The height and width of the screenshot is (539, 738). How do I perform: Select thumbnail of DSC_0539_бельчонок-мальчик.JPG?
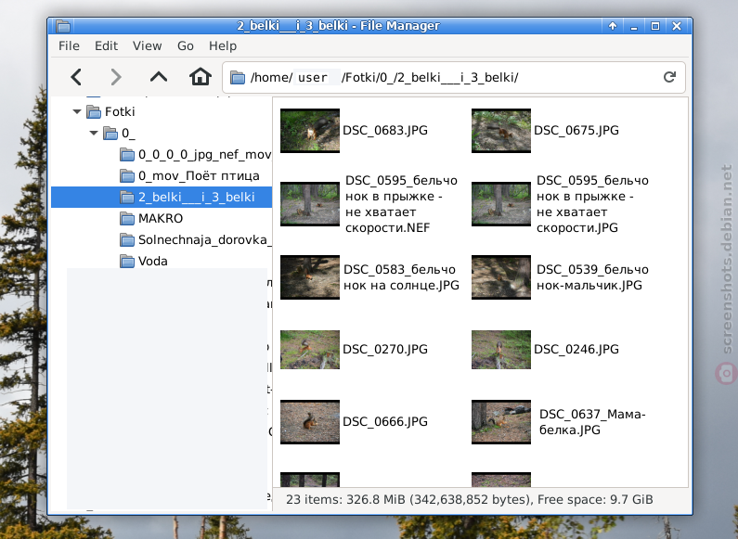click(500, 277)
